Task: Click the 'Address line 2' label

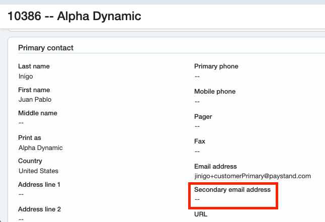Action: coord(39,209)
